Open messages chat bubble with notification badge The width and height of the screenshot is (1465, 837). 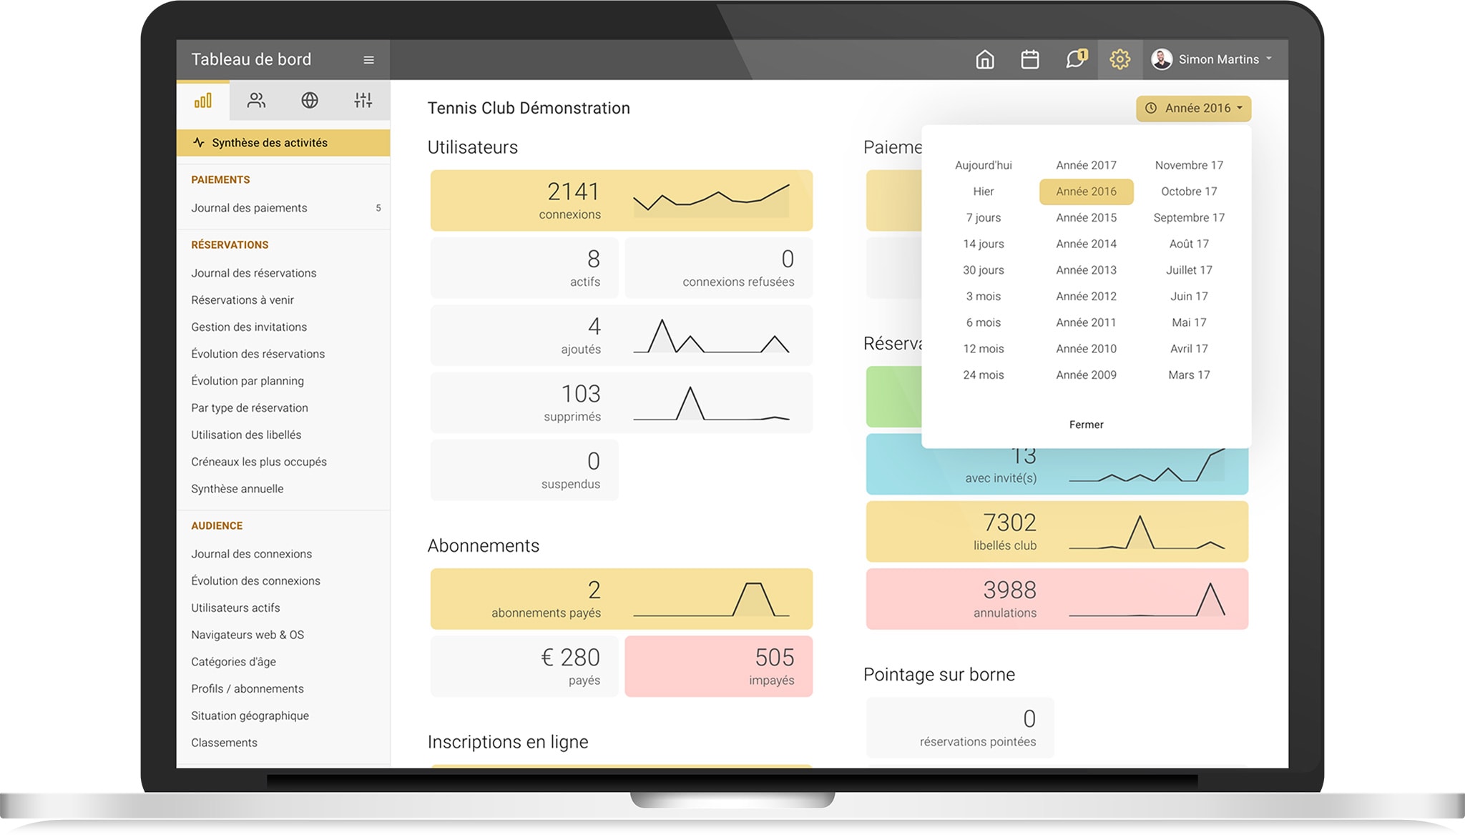click(1075, 59)
